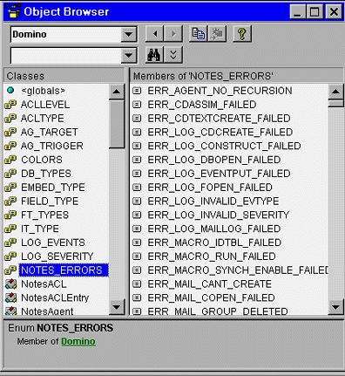Select ERR_MAIL_CANT_CREATE member

coord(209,284)
